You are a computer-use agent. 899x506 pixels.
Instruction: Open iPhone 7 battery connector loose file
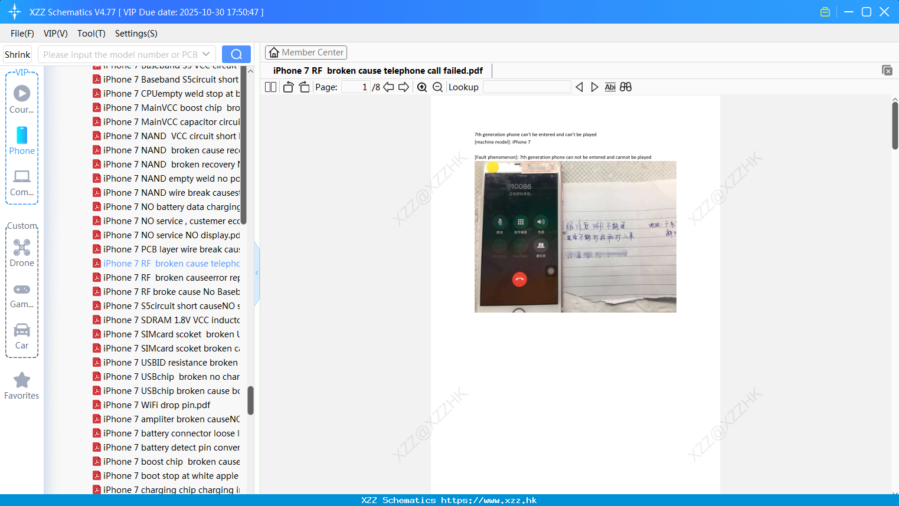(166, 433)
